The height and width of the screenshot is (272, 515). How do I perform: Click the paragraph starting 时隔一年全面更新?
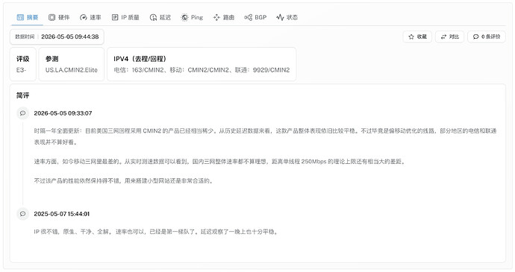point(266,136)
